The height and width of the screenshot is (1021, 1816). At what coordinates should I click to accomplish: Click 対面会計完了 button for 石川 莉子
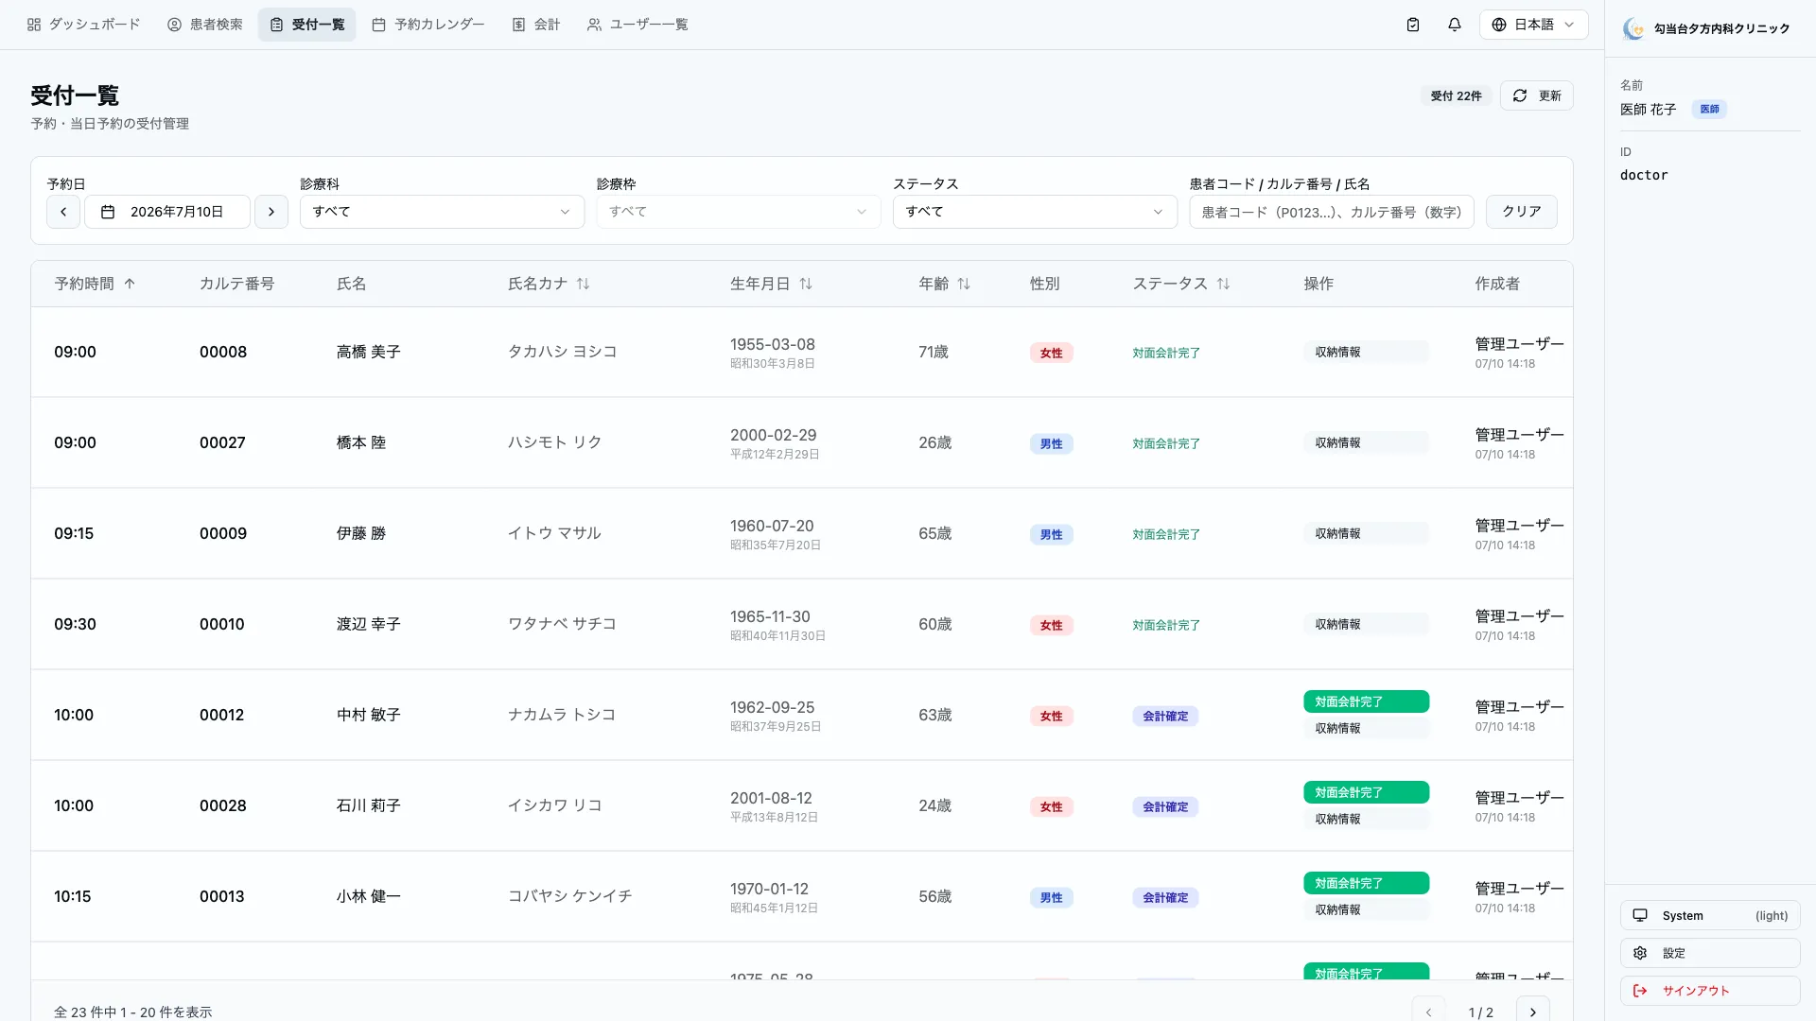pyautogui.click(x=1366, y=792)
